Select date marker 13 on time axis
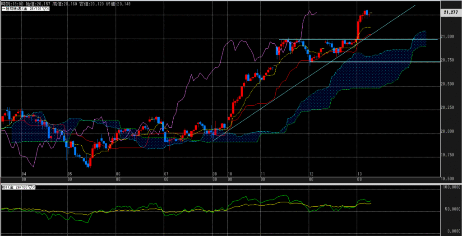 click(x=359, y=174)
